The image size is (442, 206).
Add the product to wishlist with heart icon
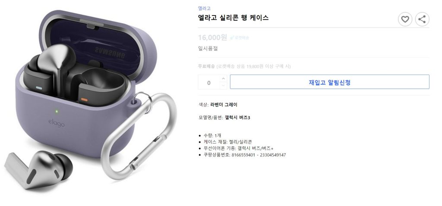pos(405,19)
